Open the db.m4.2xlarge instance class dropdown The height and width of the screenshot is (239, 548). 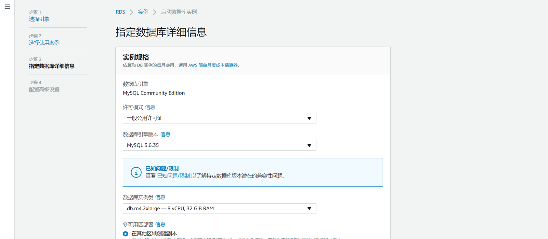(x=219, y=209)
